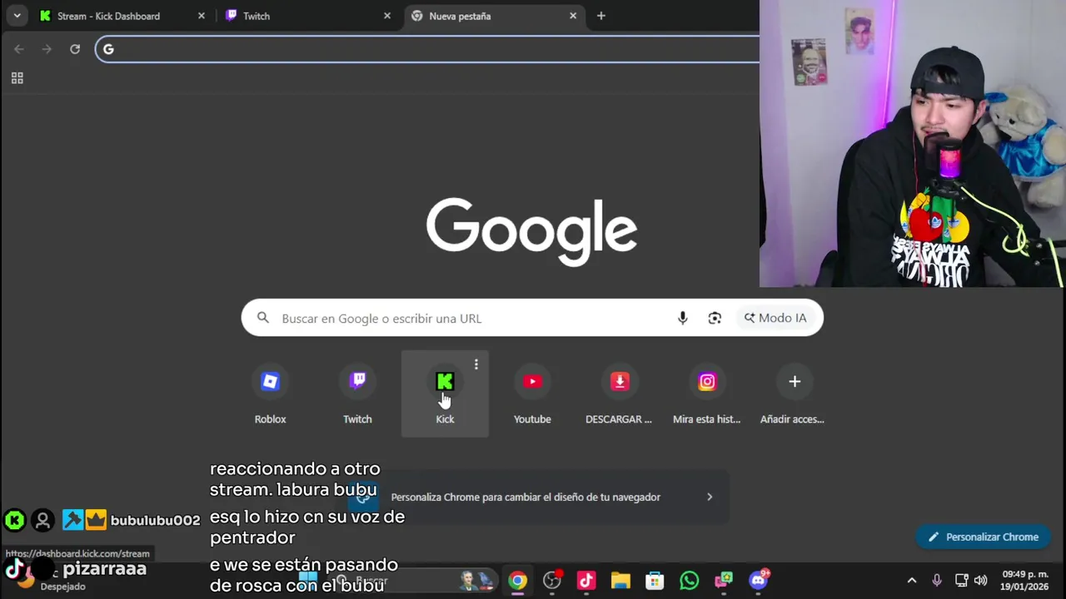Open the DESCARGAR shortcut tile
Screen dimensions: 1066x599
click(620, 394)
